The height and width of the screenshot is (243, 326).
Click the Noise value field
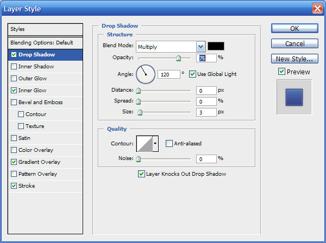pos(206,159)
